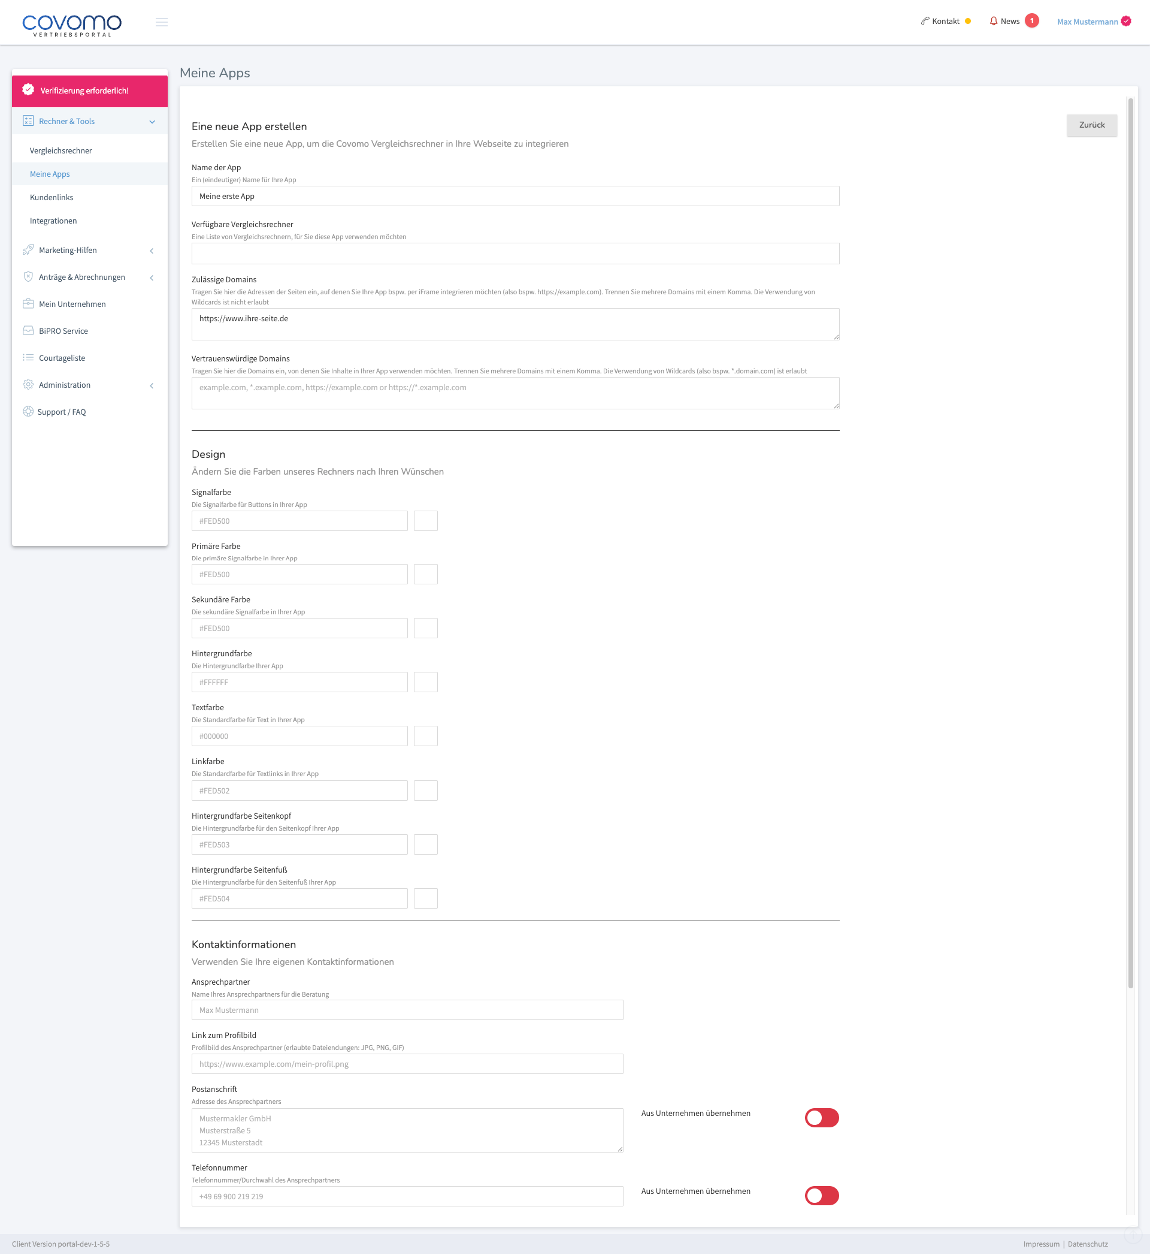Click the Name der App field
1150x1255 pixels.
click(515, 196)
